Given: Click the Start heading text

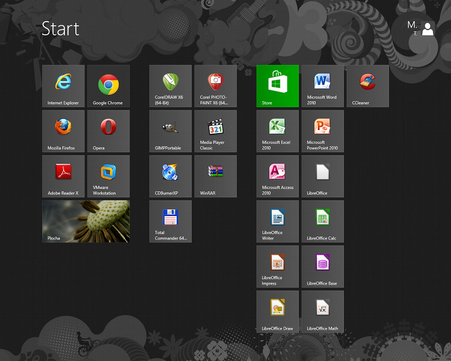Looking at the screenshot, I should click(60, 29).
